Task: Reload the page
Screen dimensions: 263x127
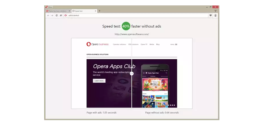Action: click(x=57, y=15)
